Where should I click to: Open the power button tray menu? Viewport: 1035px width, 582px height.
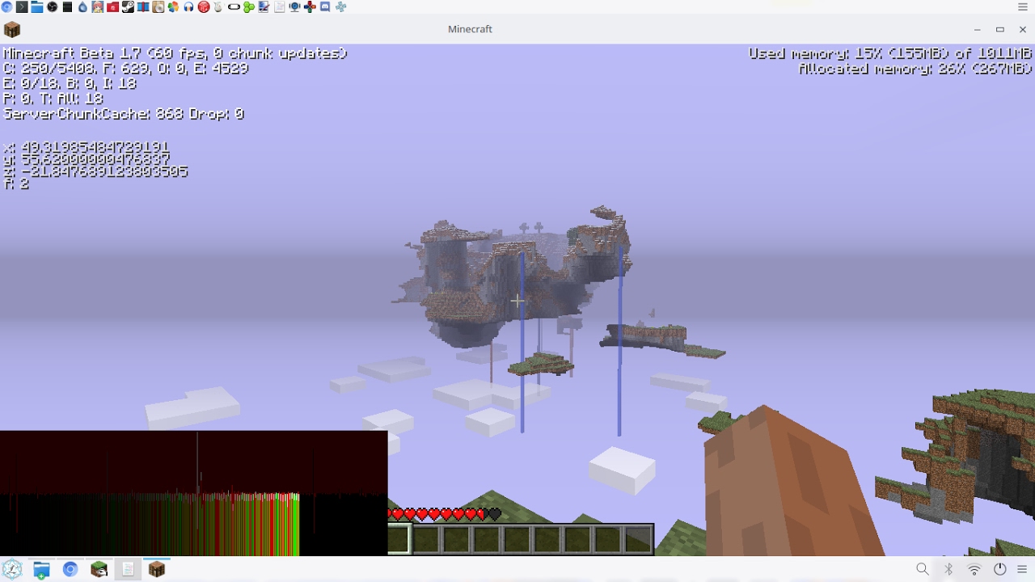point(1000,569)
